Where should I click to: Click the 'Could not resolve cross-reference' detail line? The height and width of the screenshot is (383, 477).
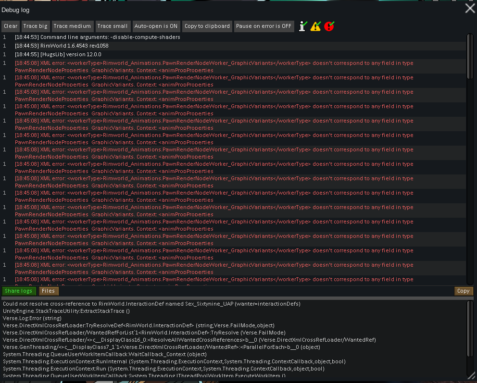click(151, 304)
